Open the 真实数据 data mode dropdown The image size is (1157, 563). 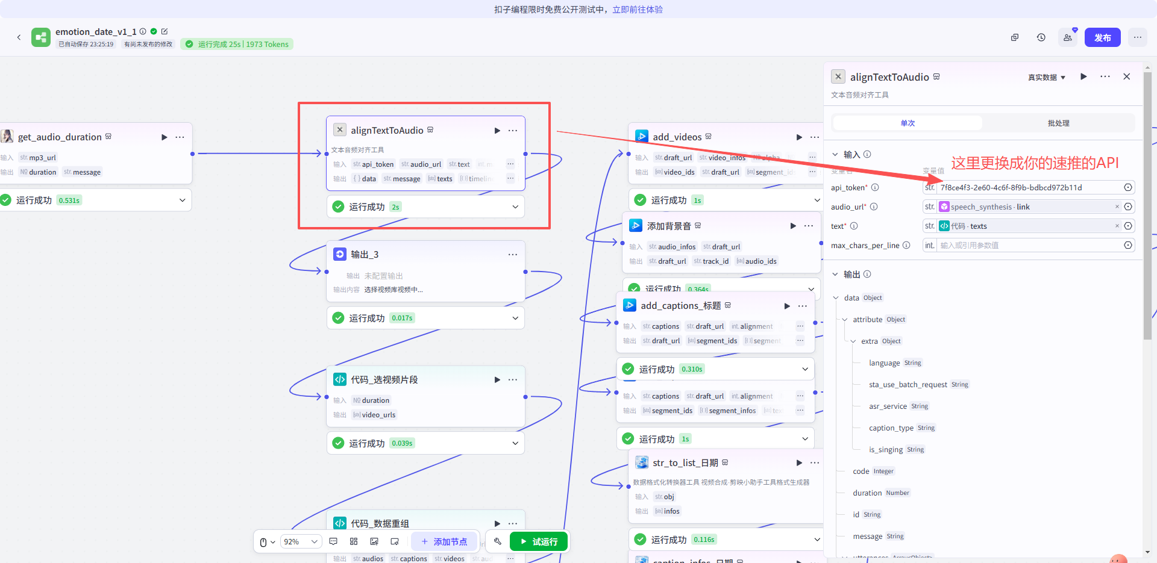[x=1047, y=77]
